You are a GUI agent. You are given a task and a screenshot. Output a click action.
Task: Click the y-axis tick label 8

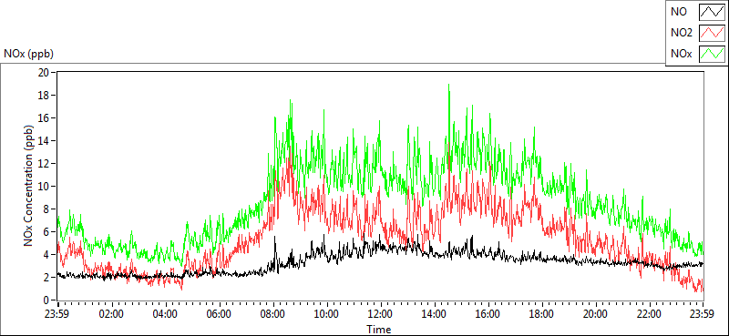tap(46, 209)
